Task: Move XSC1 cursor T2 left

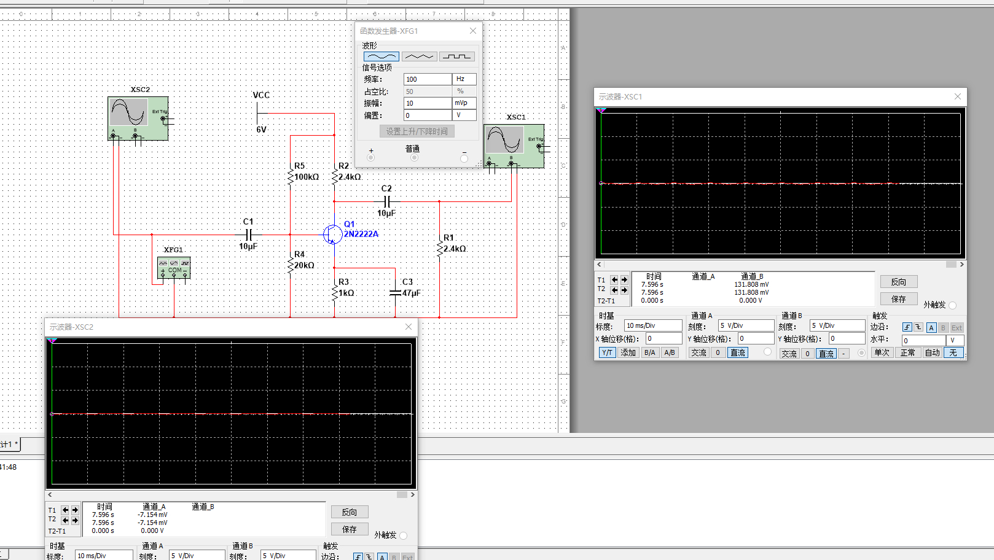Action: click(x=614, y=290)
